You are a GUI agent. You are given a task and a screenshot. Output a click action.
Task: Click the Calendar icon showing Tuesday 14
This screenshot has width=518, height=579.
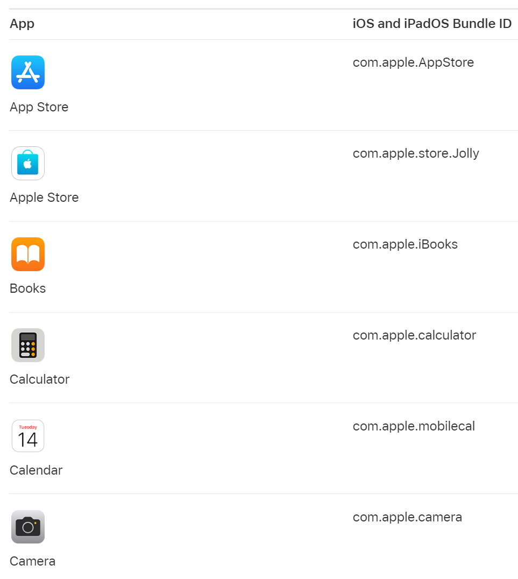(x=28, y=436)
